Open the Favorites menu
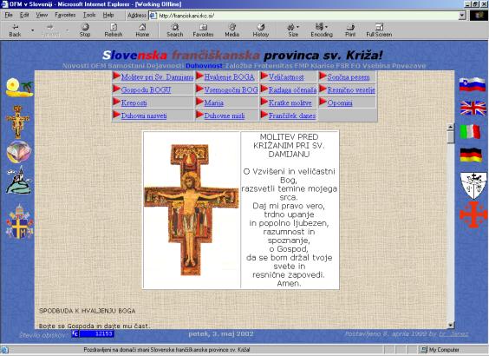 [65, 15]
